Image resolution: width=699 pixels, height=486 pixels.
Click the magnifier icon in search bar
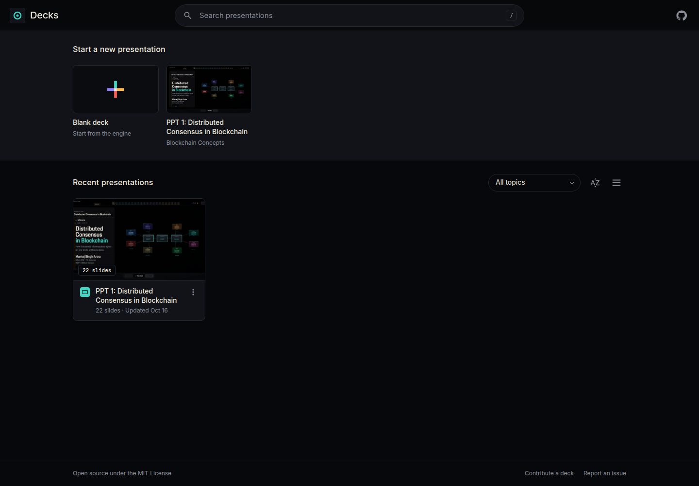click(188, 16)
